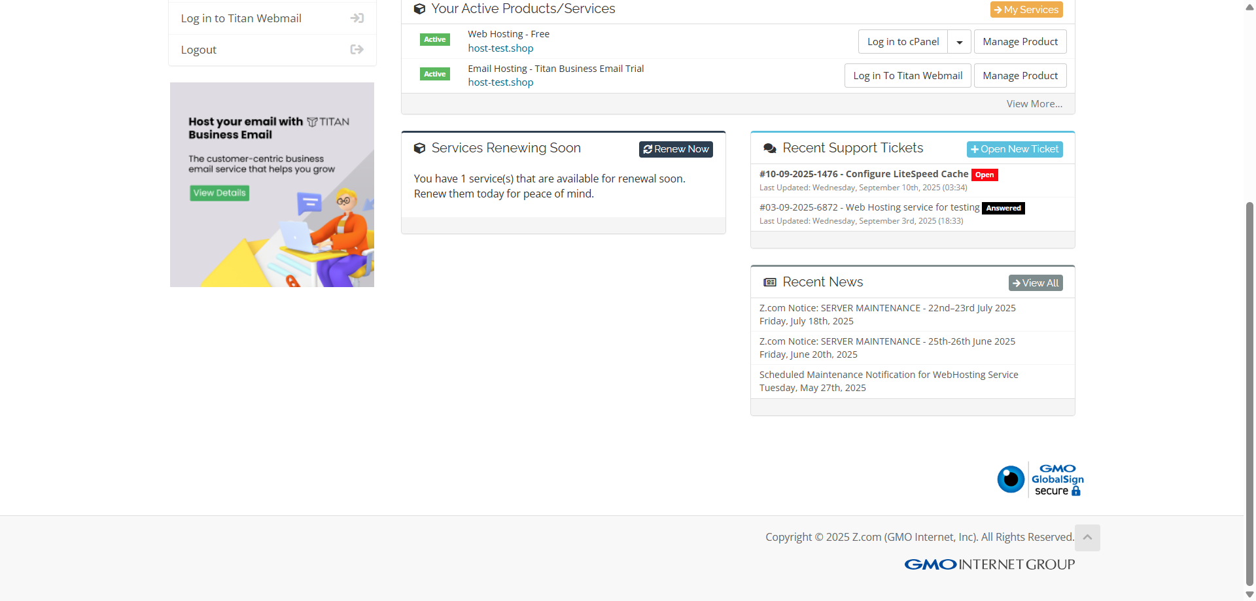The height and width of the screenshot is (601, 1256).
Task: Open news SERVER MAINTENANCE 22nd–23rd July 2025
Action: coord(888,308)
